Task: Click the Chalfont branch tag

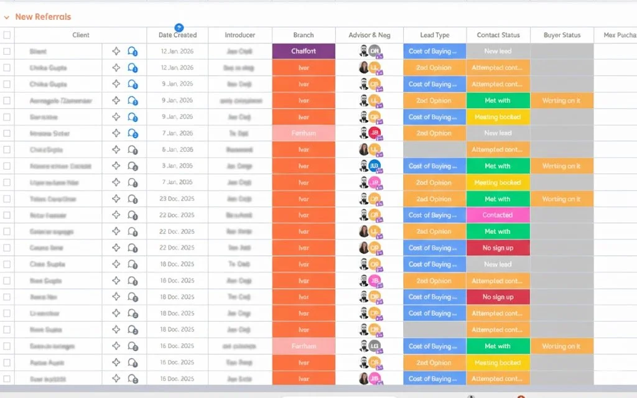Action: [303, 51]
